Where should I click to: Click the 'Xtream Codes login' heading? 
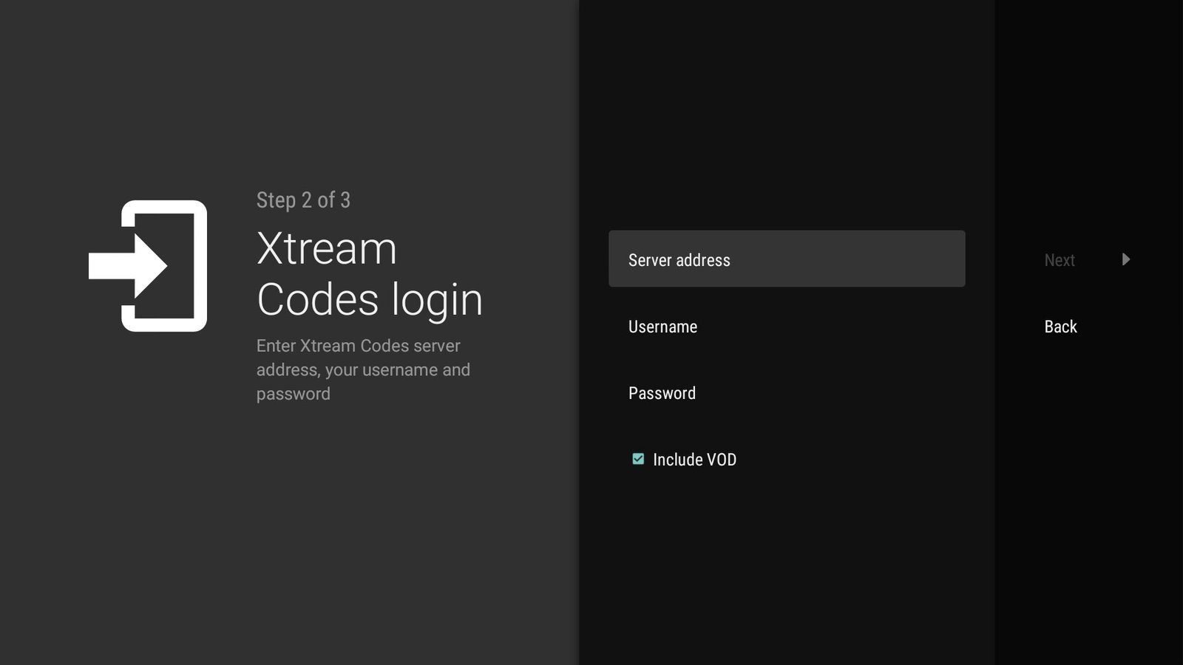click(x=369, y=273)
